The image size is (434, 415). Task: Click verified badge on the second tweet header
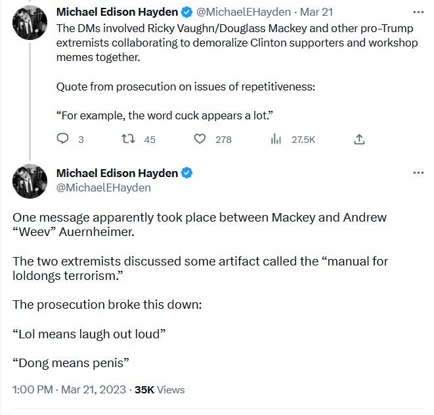tap(187, 173)
